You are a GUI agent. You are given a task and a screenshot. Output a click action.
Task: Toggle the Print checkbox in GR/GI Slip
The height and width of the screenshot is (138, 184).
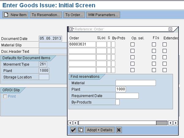click(5, 96)
